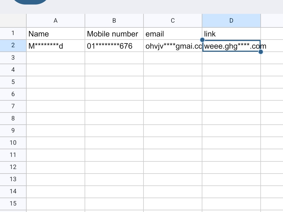The image size is (283, 212).
Task: Click the 'Mobile number' header cell
Action: click(x=114, y=34)
